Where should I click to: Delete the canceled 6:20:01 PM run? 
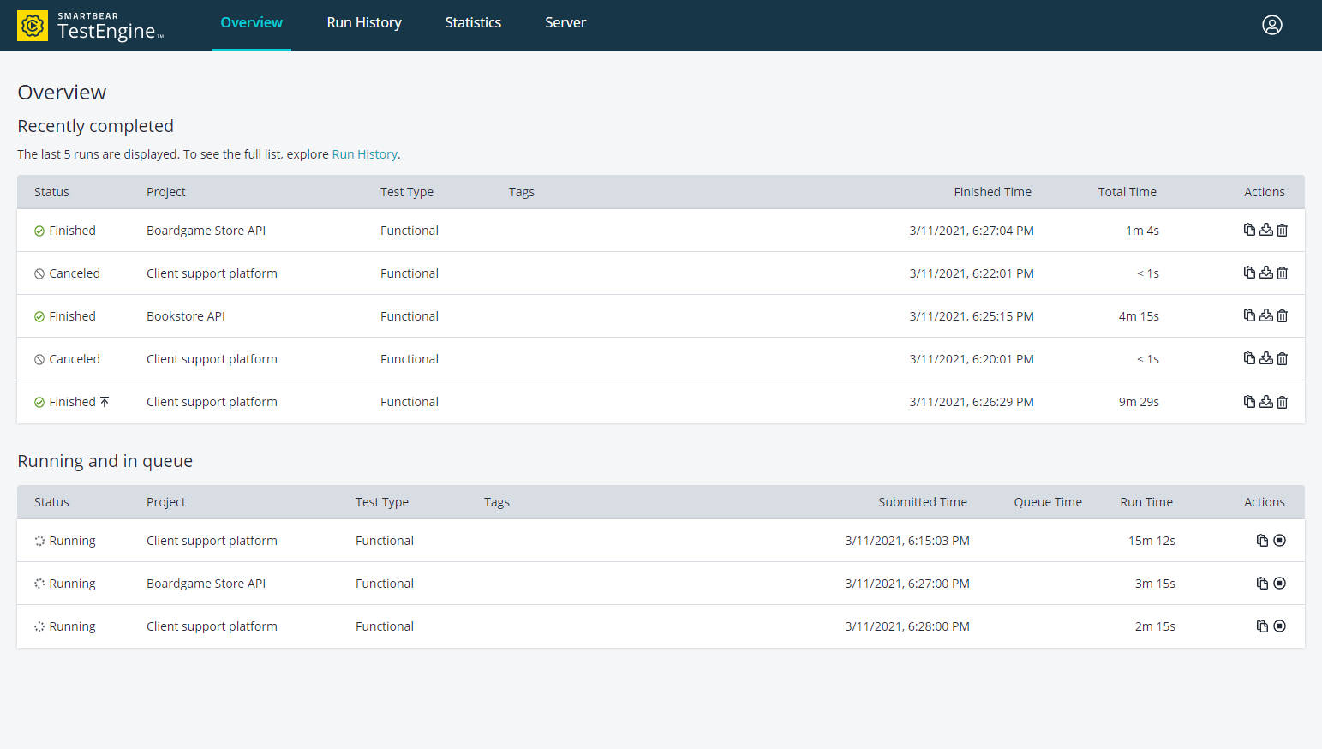click(x=1282, y=358)
